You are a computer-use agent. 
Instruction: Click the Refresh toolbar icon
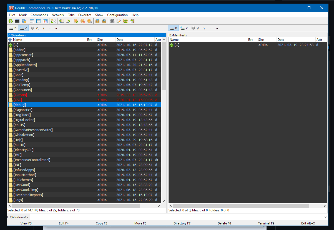(x=11, y=21)
